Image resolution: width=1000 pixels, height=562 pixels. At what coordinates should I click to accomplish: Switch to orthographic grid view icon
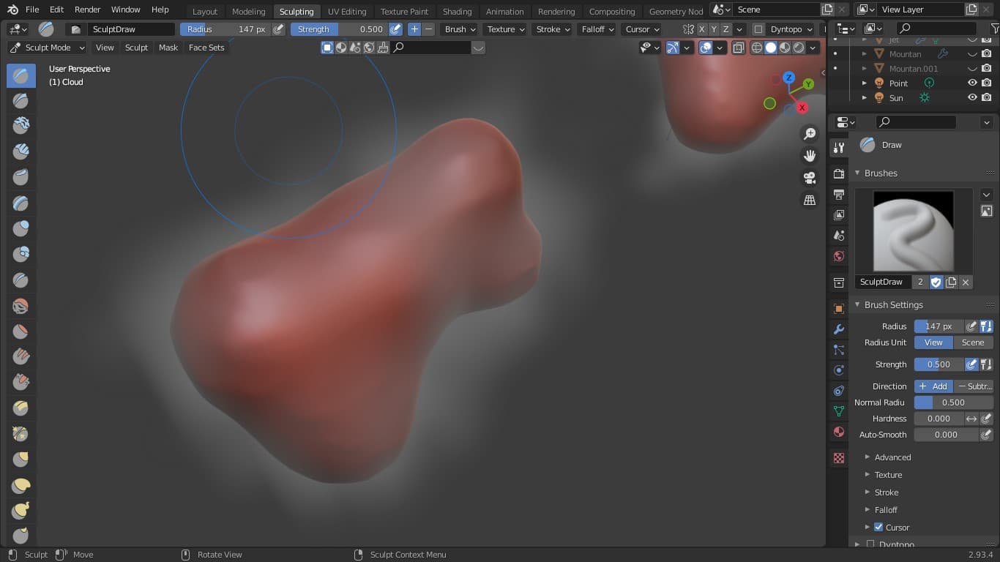810,200
